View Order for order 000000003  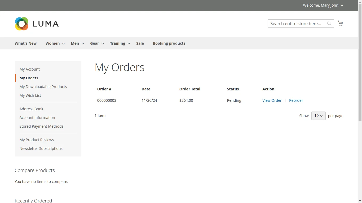click(272, 100)
